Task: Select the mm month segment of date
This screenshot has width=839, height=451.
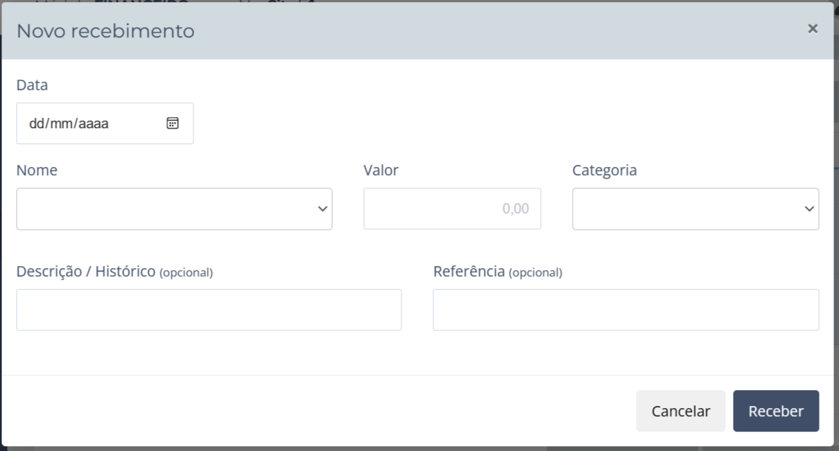Action: pos(62,124)
